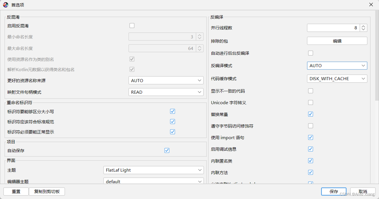Click the 复制到剪切板 button
This screenshot has height=199, width=379.
tap(47, 192)
